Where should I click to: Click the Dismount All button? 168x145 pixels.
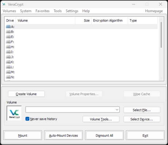point(104,136)
